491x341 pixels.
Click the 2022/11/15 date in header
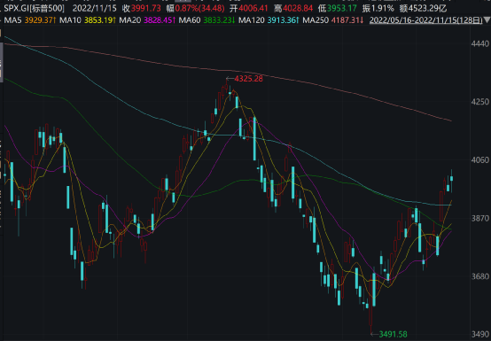95,9
